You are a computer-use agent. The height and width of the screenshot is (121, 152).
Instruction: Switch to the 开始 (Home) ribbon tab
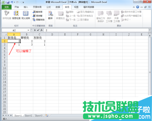pos(17,7)
